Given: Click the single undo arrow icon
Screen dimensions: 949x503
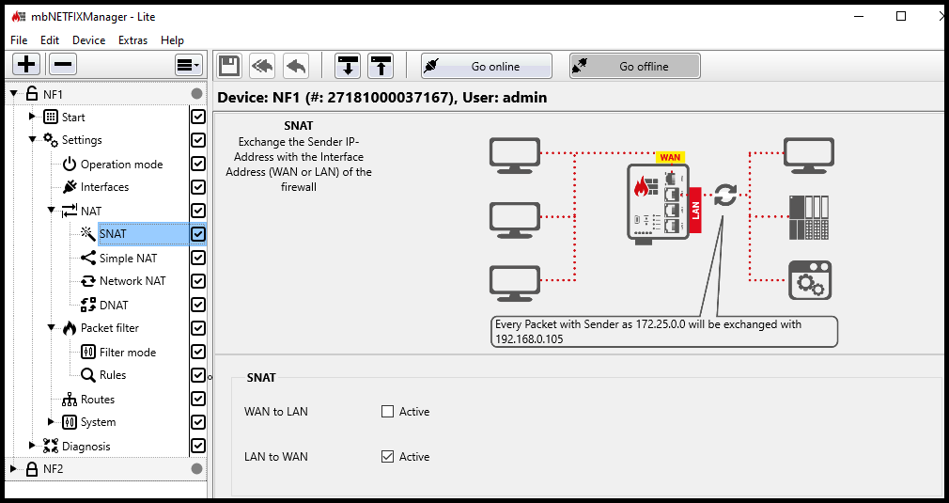Looking at the screenshot, I should click(296, 66).
